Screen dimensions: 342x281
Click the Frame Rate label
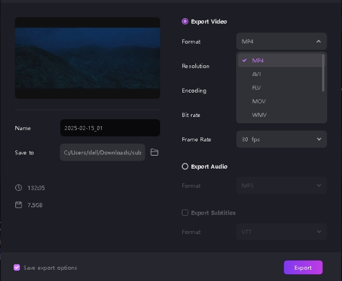(x=197, y=139)
